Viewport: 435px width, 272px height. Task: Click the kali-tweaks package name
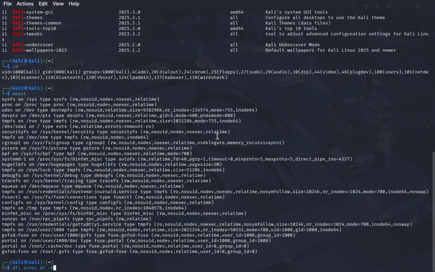(28, 34)
